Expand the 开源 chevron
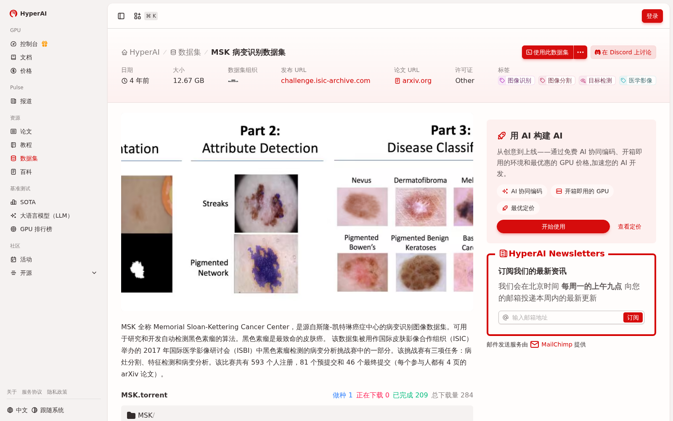The width and height of the screenshot is (673, 421). click(94, 273)
